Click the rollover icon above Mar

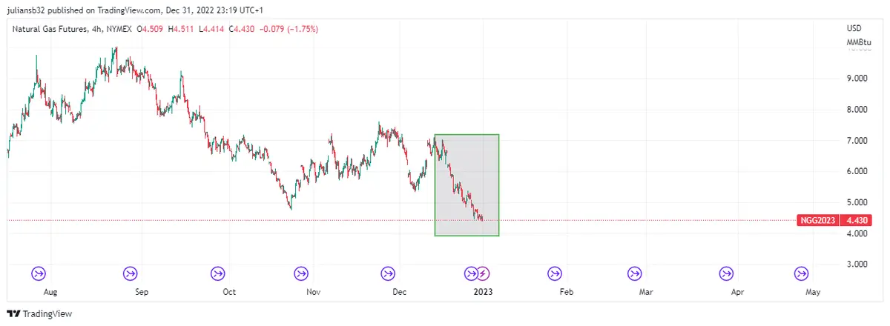tap(635, 273)
